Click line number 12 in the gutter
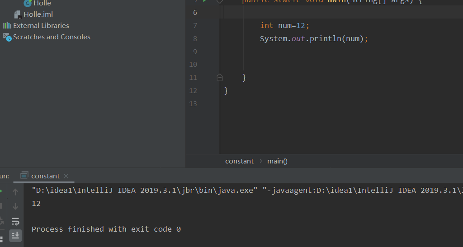Viewport: 463px width, 247px height. click(193, 90)
